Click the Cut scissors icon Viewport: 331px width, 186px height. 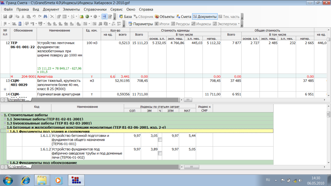tap(23, 17)
